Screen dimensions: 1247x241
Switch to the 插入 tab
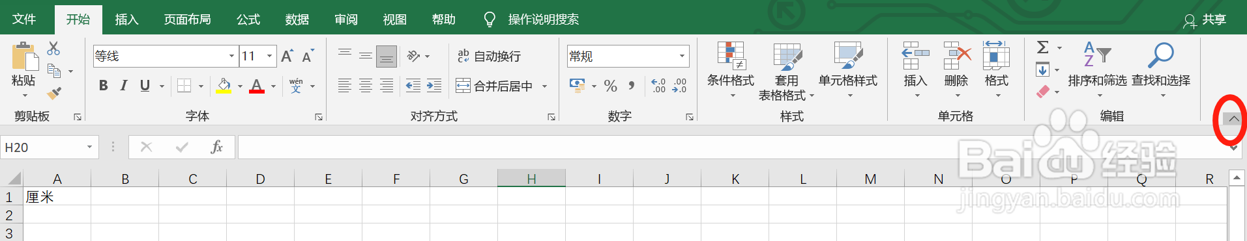click(x=126, y=19)
